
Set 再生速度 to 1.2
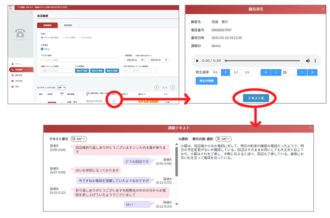tap(236, 72)
